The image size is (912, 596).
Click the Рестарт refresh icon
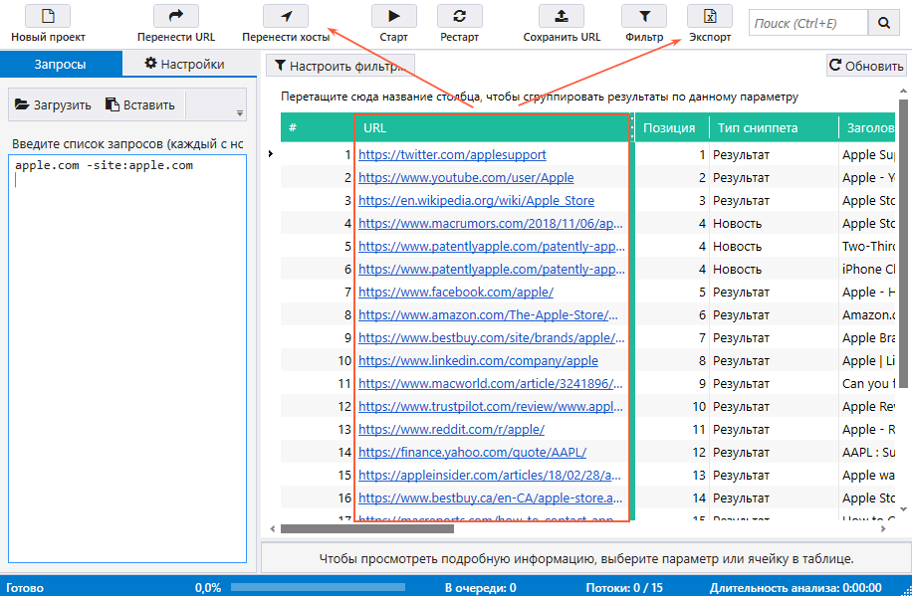point(459,16)
